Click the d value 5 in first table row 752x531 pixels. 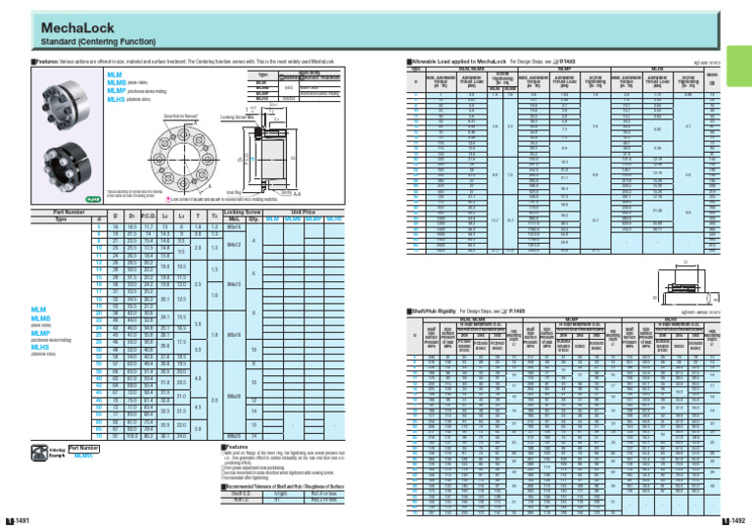99,227
